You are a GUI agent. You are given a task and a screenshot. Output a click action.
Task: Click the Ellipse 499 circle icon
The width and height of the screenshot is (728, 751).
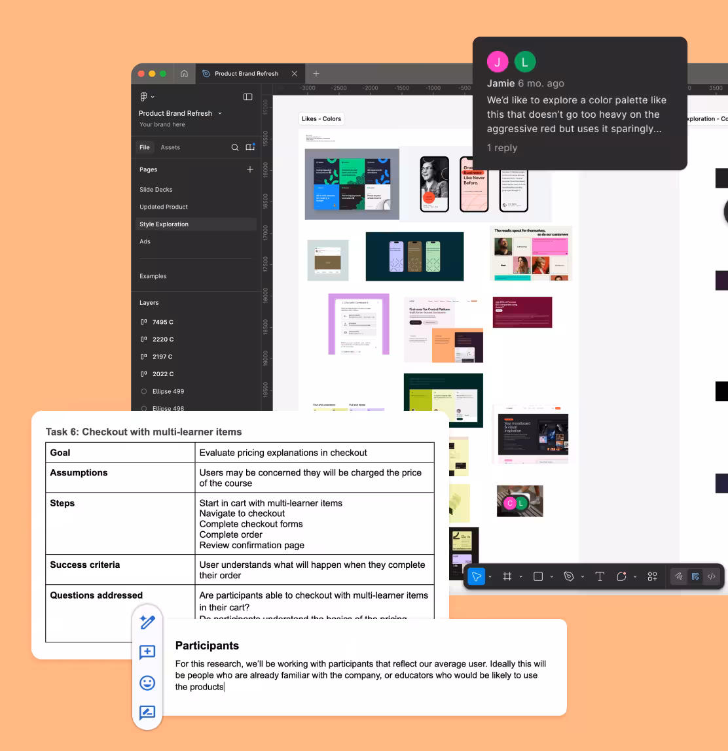coord(144,391)
